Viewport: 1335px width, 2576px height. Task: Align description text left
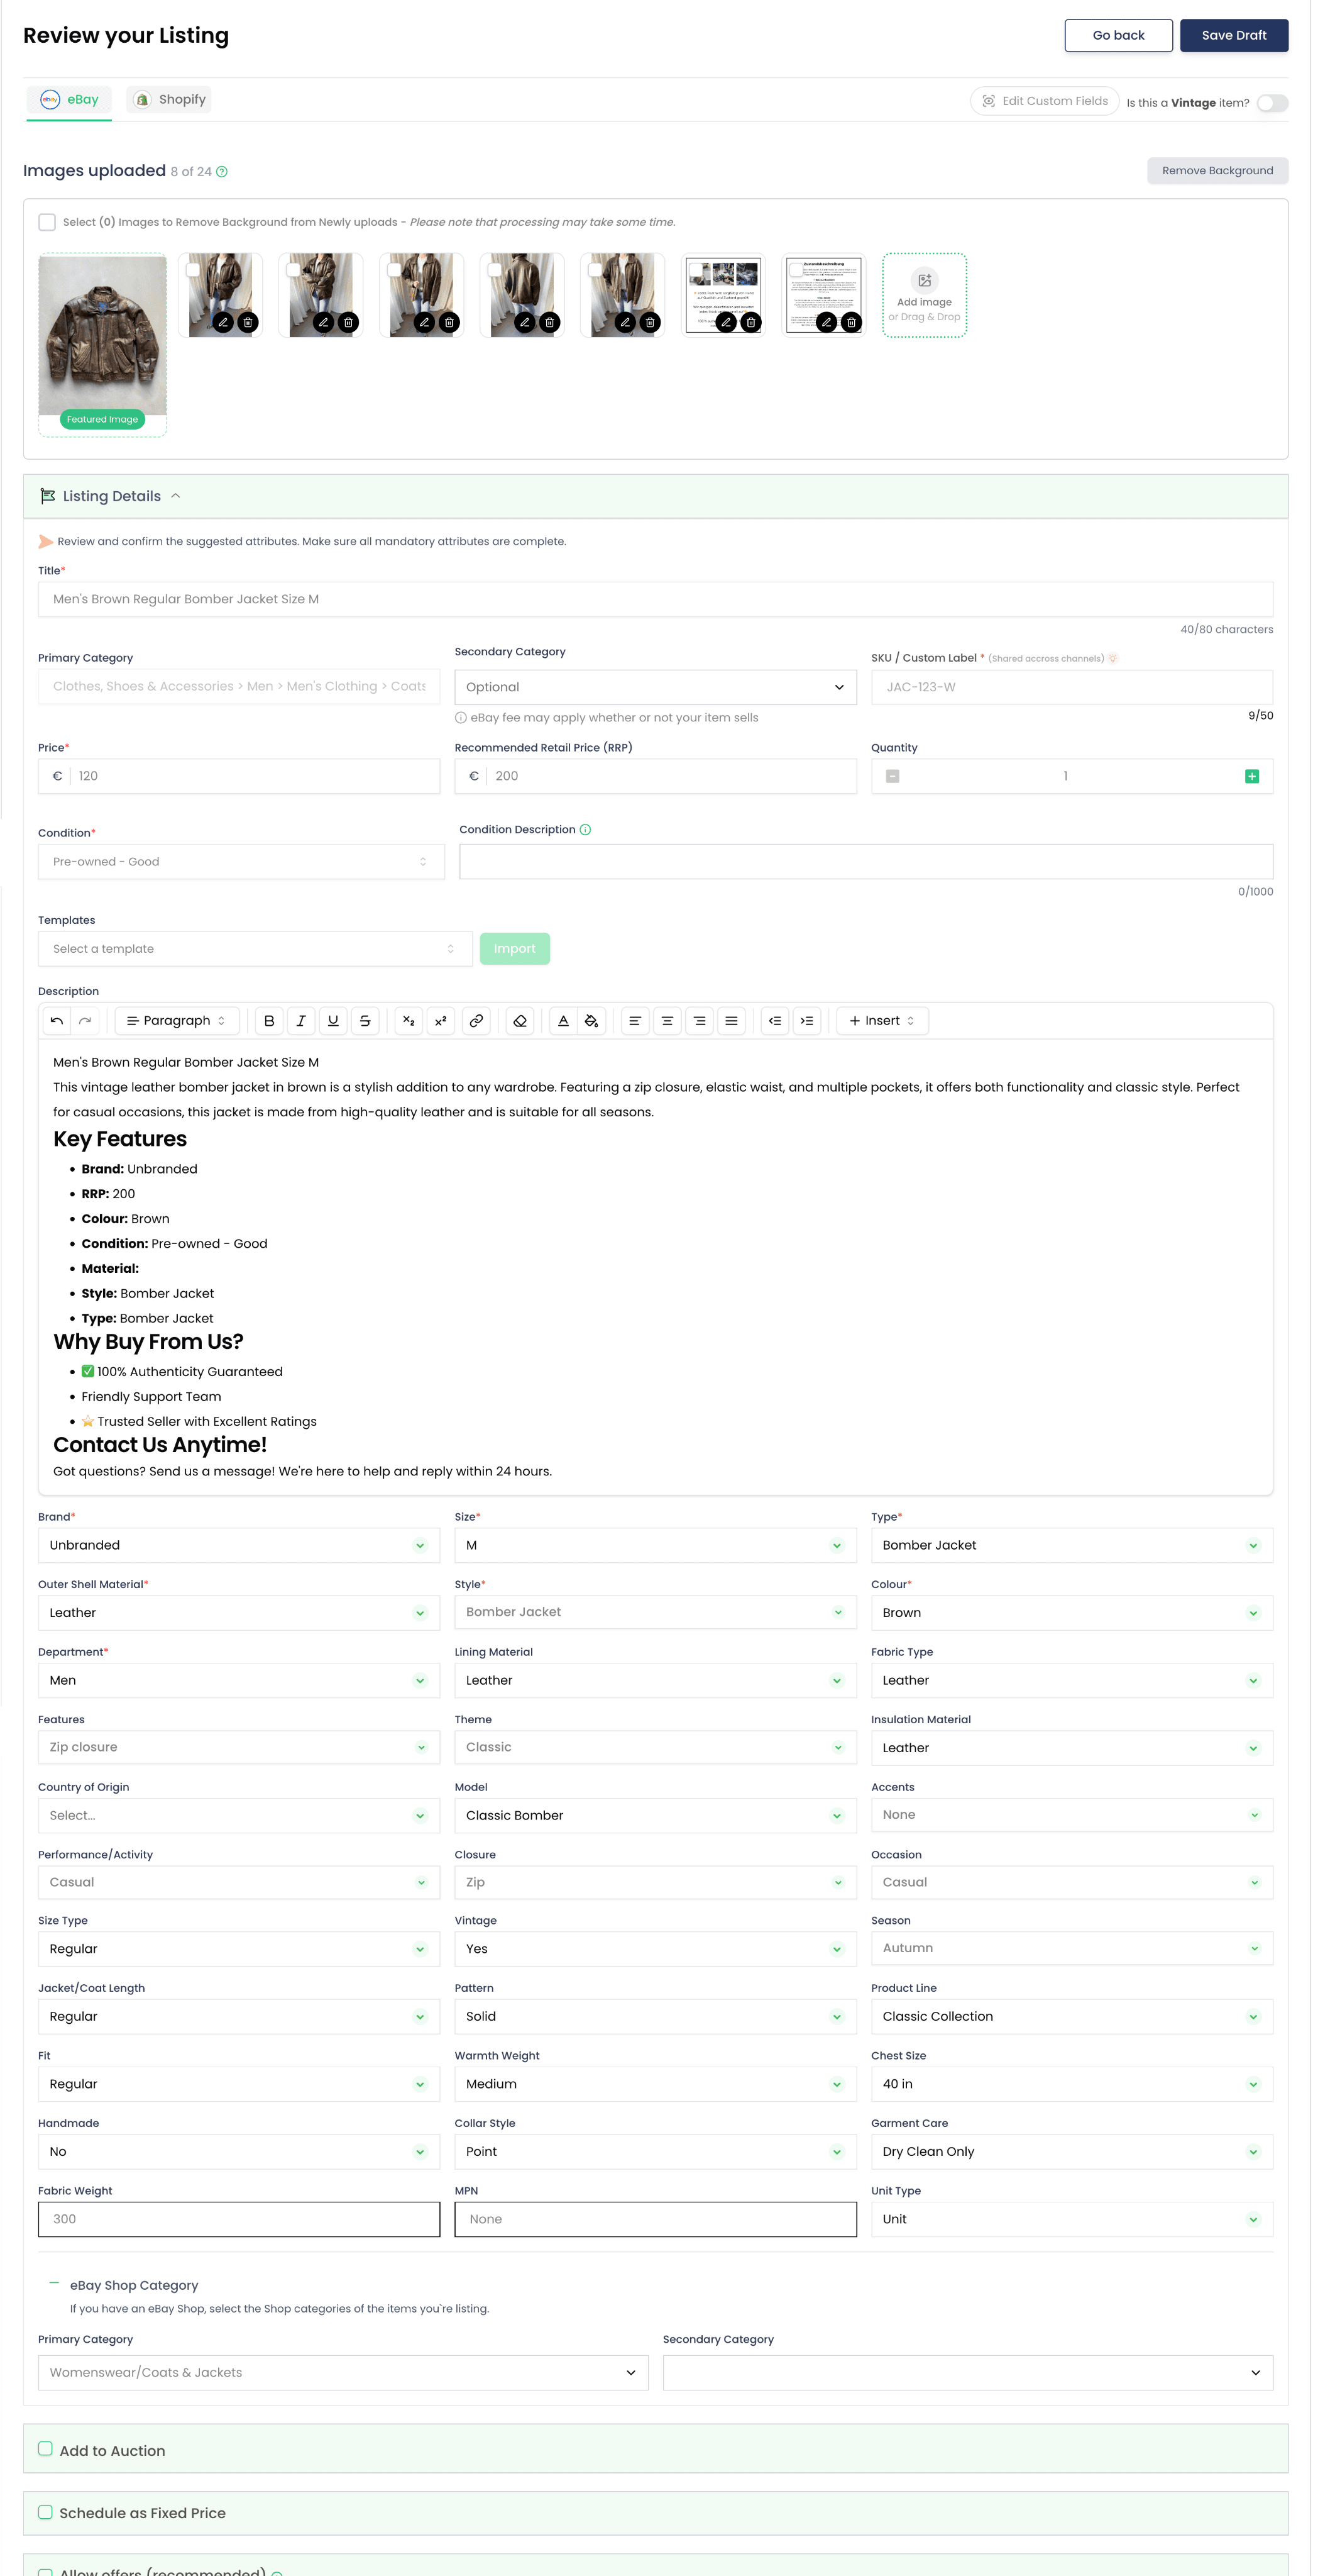point(635,1021)
